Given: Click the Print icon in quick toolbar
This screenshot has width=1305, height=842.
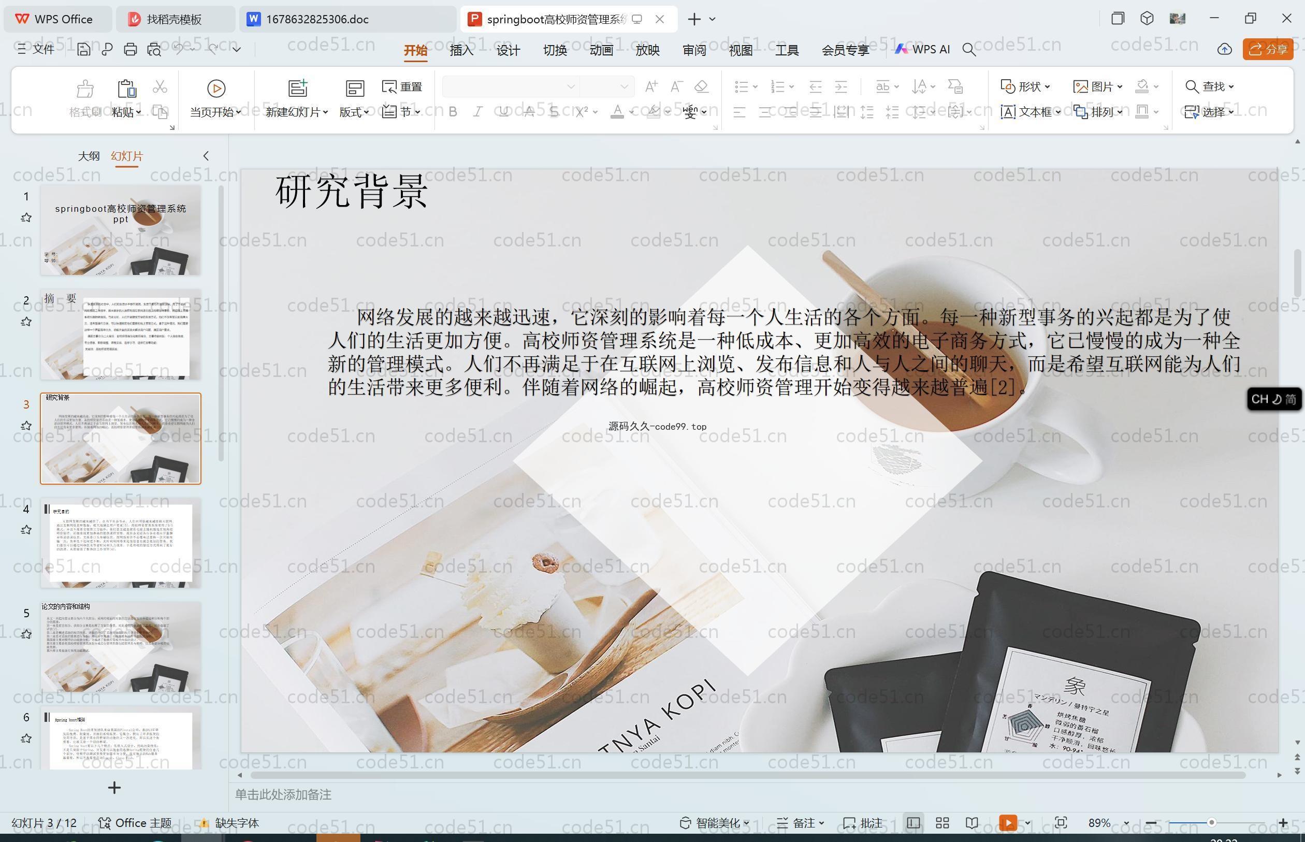Looking at the screenshot, I should coord(130,49).
